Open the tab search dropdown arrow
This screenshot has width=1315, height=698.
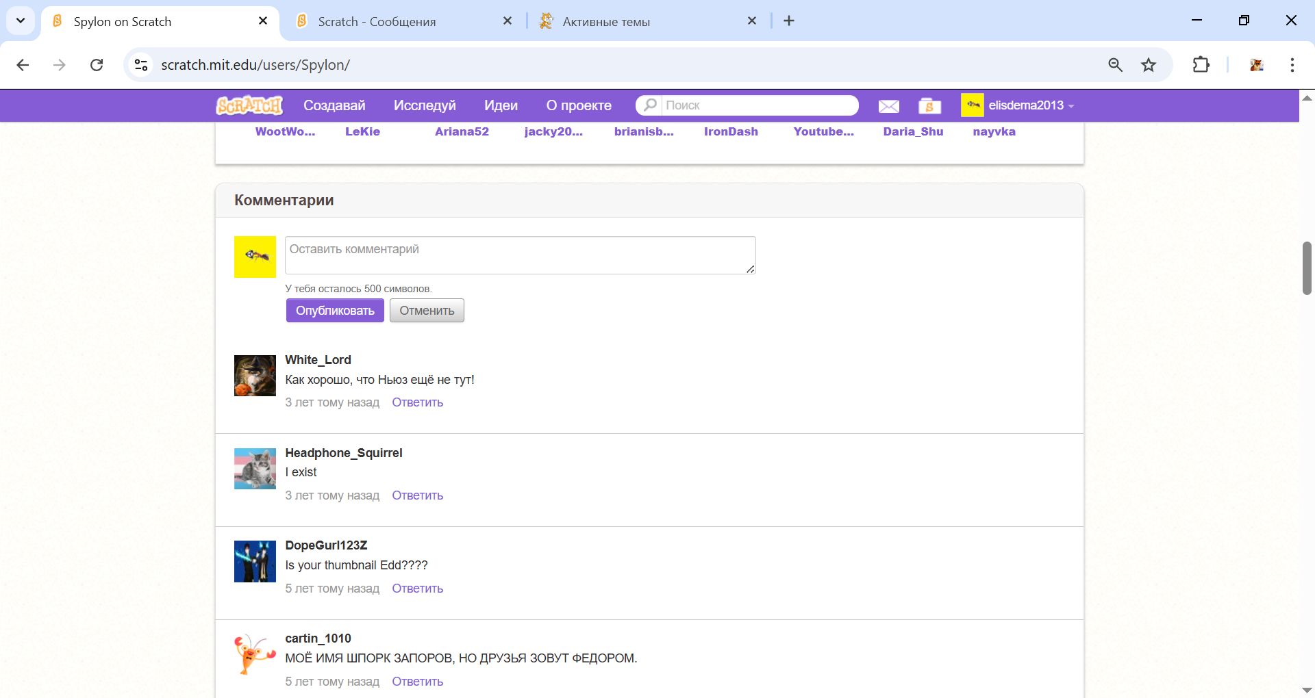(x=21, y=21)
